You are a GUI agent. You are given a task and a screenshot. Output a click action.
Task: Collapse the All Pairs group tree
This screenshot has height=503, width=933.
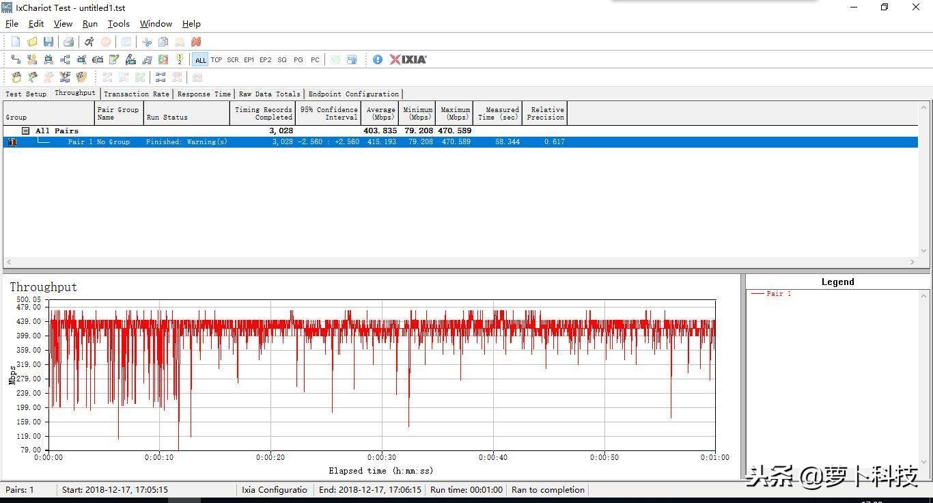25,131
